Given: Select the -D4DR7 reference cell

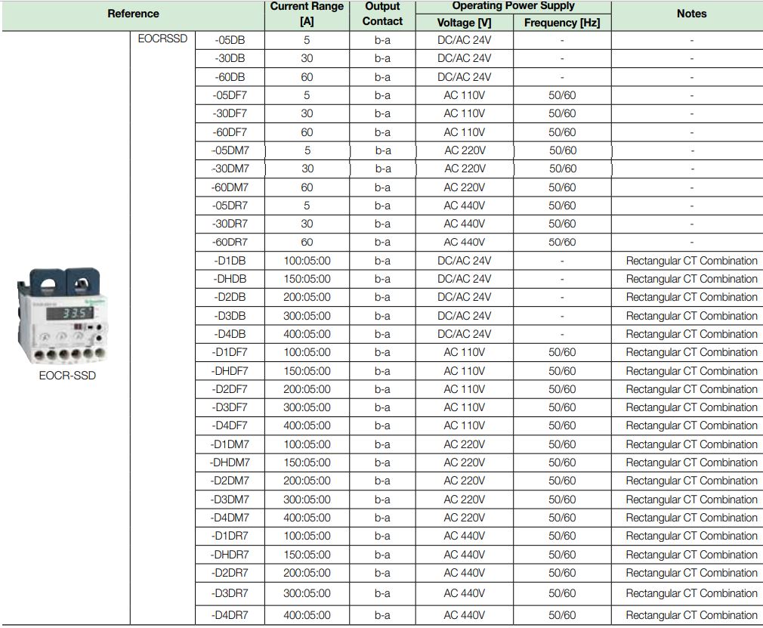Looking at the screenshot, I should [x=230, y=615].
